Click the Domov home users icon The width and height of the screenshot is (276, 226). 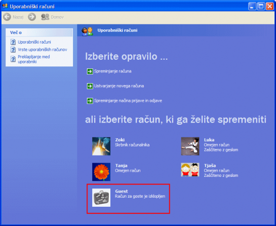point(45,17)
